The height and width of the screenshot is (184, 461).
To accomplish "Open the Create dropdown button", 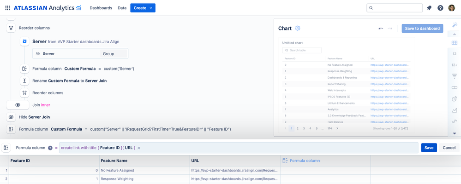I will 143,8.
